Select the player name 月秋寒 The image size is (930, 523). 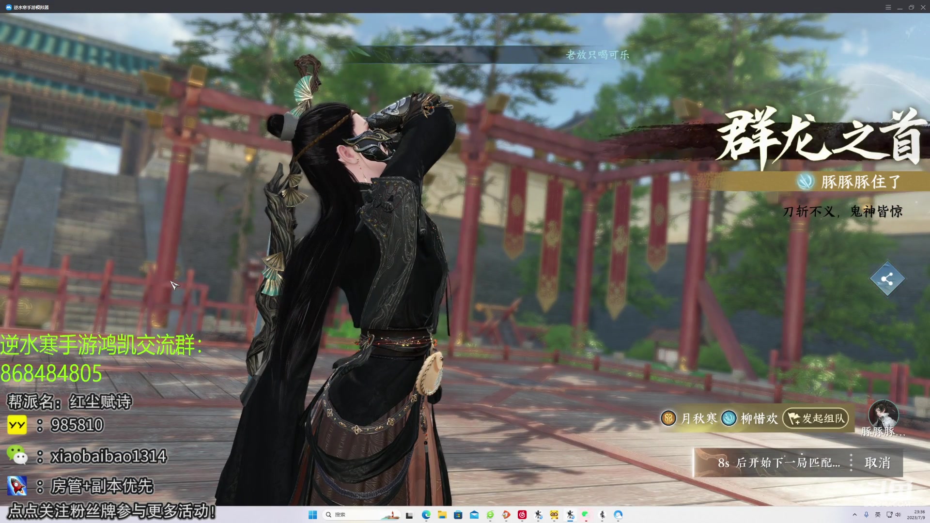(698, 418)
